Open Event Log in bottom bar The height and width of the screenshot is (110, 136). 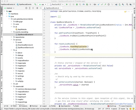[112, 106]
